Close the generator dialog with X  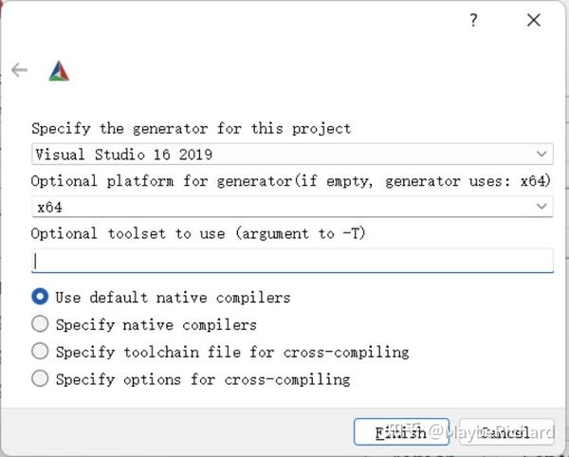tap(533, 20)
